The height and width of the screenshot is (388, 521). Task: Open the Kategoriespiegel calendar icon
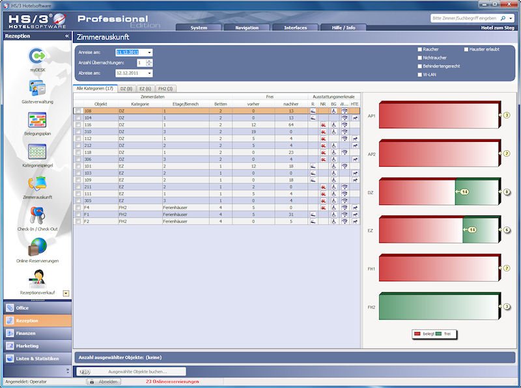pos(37,152)
